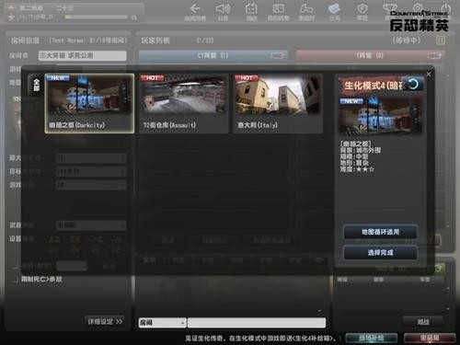Click the chat message input field
Viewport: 460px width, 345px height.
click(x=257, y=323)
